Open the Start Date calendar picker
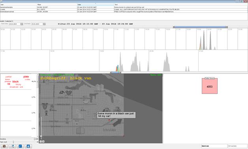The width and height of the screenshot is (248, 149). [x=22, y=24]
